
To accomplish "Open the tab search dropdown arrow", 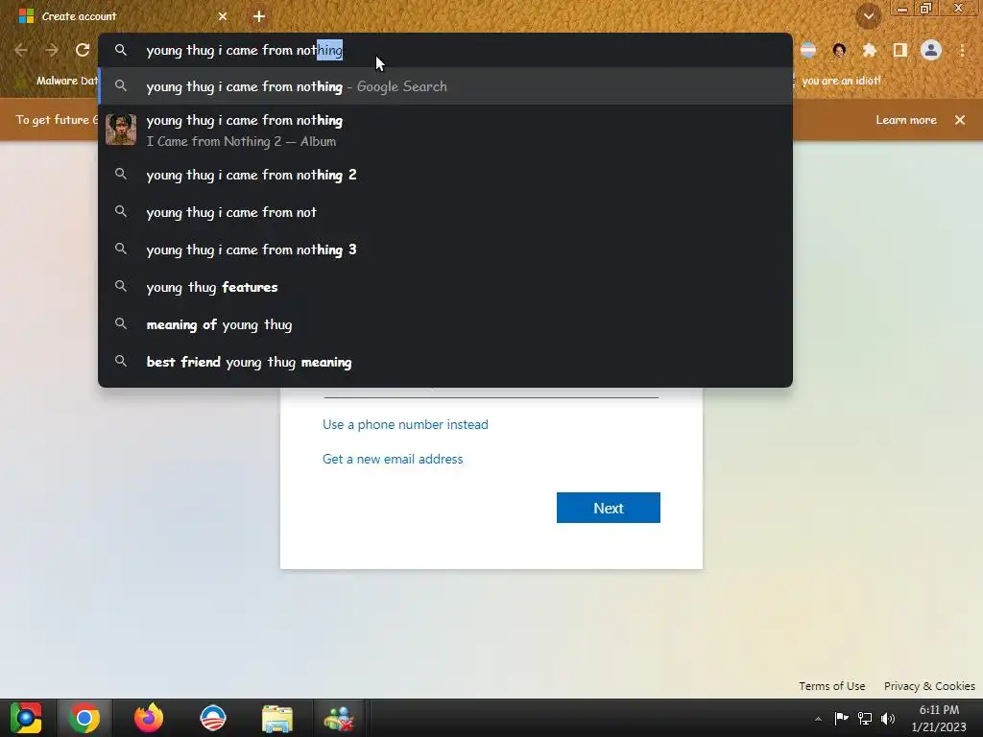I will 868,16.
